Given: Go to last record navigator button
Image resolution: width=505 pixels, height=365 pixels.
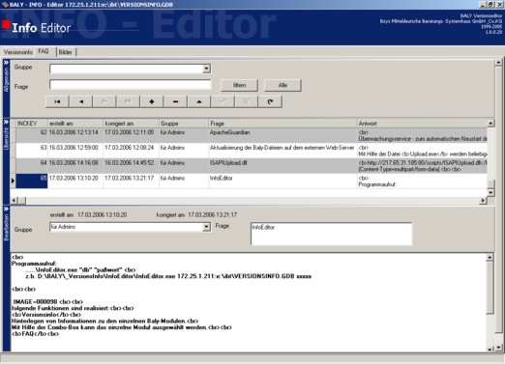Looking at the screenshot, I should pos(128,101).
